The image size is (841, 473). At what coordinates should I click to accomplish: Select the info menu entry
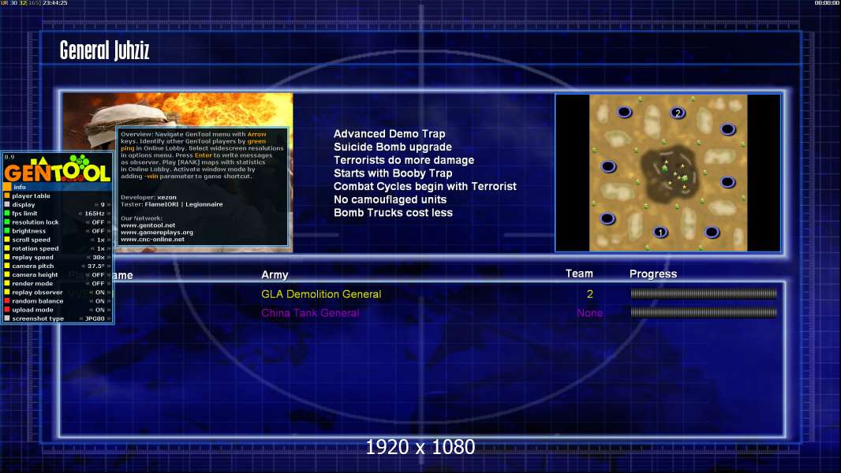click(x=58, y=187)
